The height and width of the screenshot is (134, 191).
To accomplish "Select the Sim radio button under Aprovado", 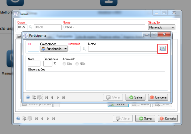I will coord(64,64).
